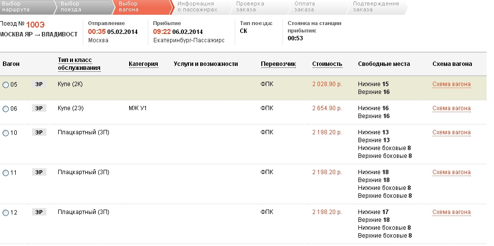This screenshot has width=494, height=246.
Task: Click the Категория column header
Action: point(143,64)
